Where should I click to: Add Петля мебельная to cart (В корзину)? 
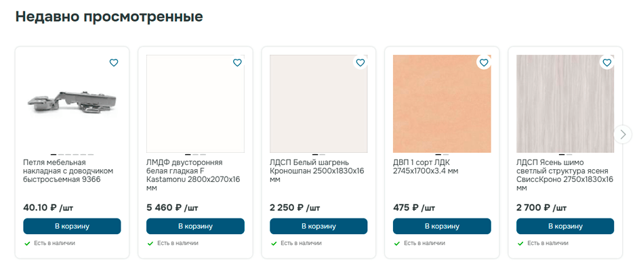(x=72, y=226)
